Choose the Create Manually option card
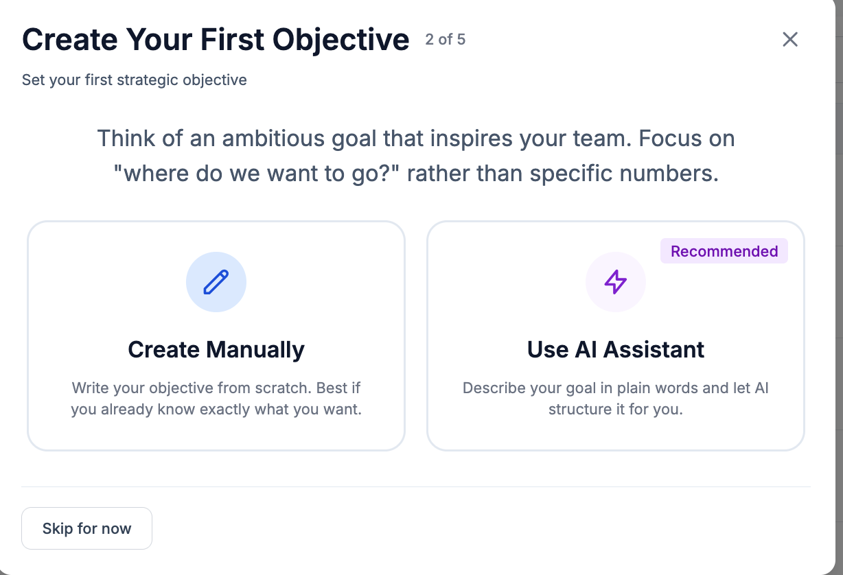Viewport: 843px width, 575px height. click(216, 335)
